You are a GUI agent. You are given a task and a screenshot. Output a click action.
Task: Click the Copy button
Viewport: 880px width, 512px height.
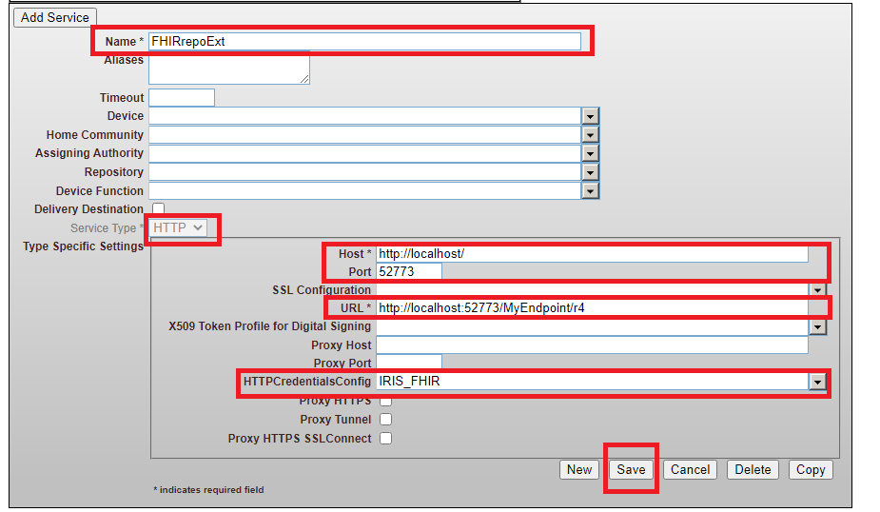coord(811,469)
